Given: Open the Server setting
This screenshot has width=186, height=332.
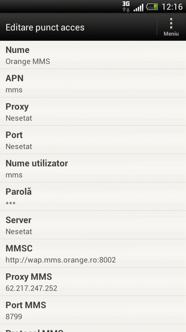Looking at the screenshot, I should [93, 225].
